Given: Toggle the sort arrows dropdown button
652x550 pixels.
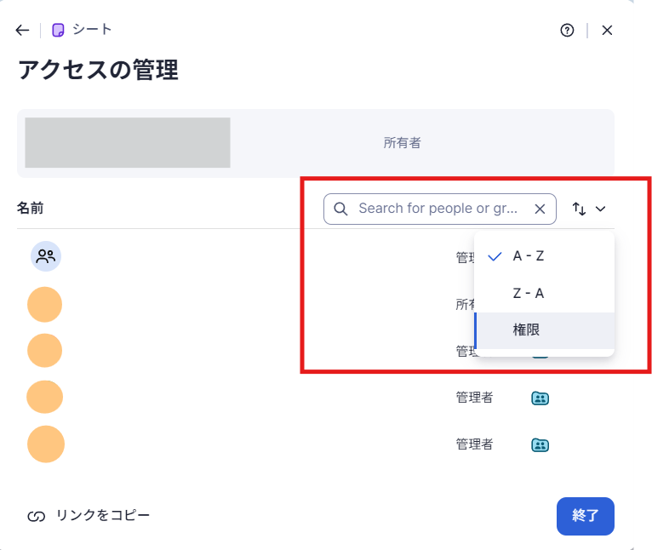Looking at the screenshot, I should [580, 209].
